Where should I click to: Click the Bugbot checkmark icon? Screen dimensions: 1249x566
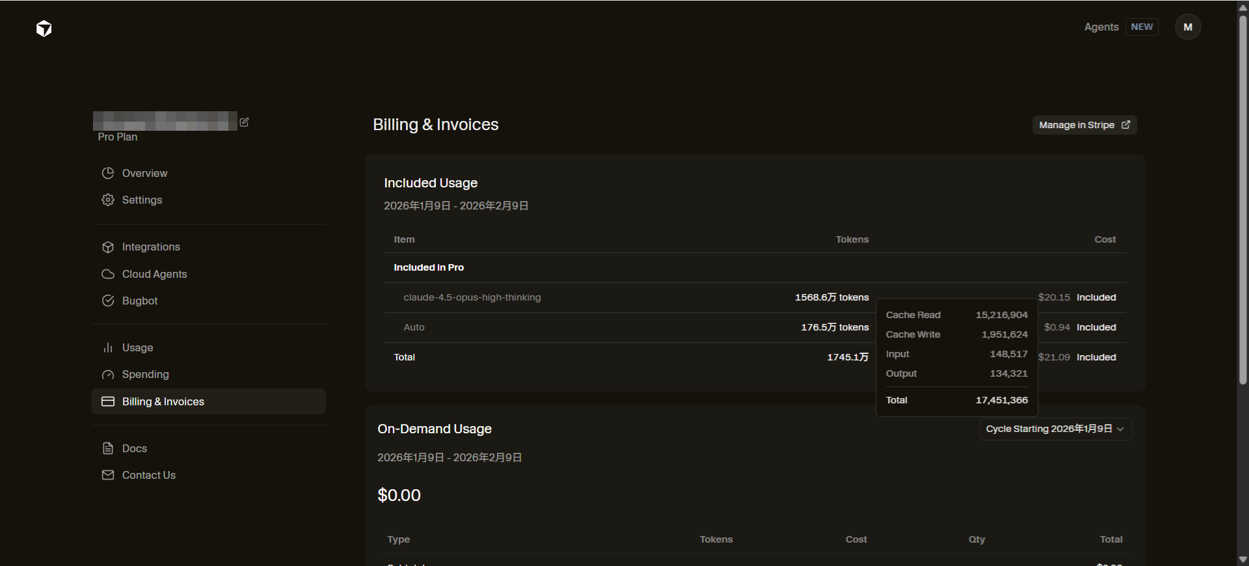(x=108, y=301)
